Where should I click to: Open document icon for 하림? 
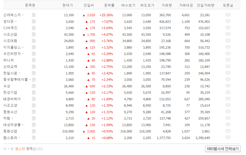pos(34,118)
